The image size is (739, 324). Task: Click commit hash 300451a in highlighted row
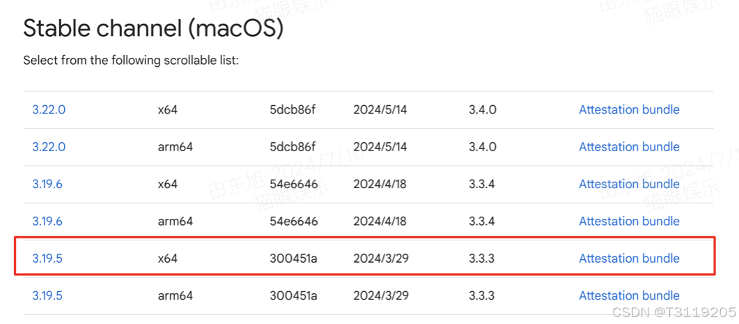pos(293,259)
